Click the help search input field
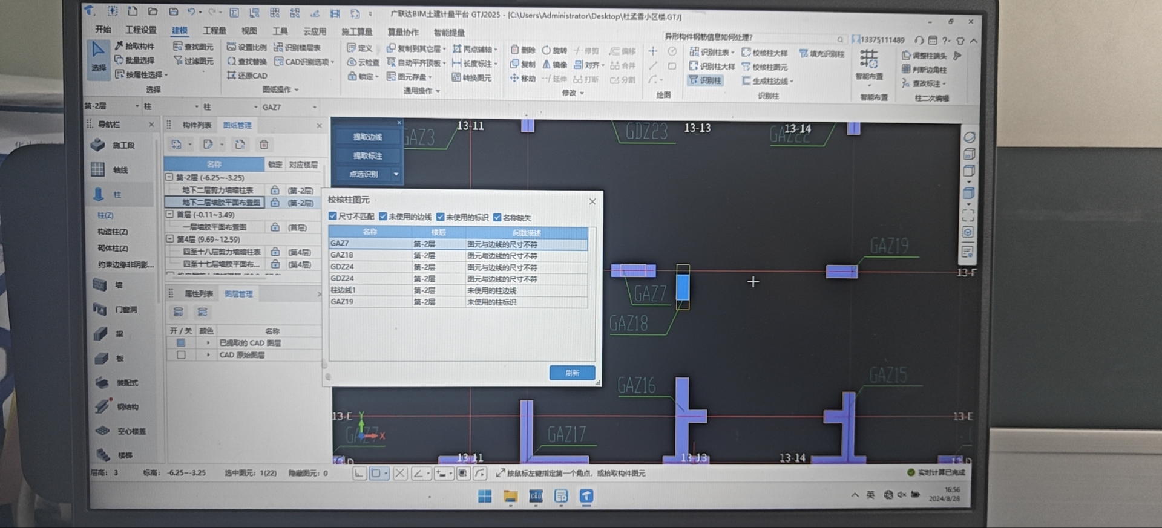Screen dimensions: 1162x528 coord(754,37)
